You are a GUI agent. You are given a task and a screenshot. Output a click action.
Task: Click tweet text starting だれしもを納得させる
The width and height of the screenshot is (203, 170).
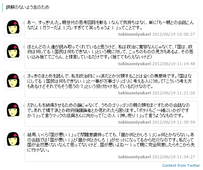point(108,110)
